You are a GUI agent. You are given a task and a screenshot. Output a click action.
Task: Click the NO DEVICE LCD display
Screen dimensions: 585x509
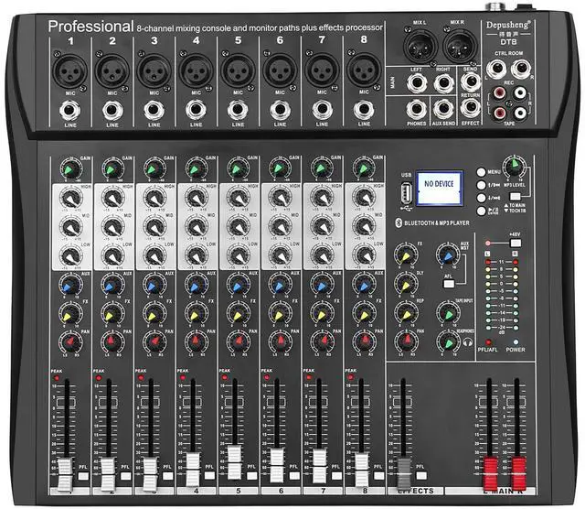pyautogui.click(x=439, y=189)
